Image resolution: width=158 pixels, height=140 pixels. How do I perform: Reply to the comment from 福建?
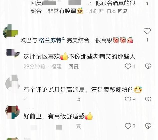(x=73, y=66)
